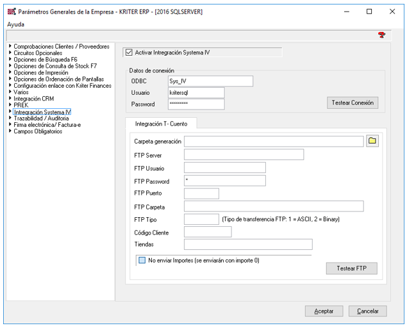Click the FTP Server input field

pos(244,154)
